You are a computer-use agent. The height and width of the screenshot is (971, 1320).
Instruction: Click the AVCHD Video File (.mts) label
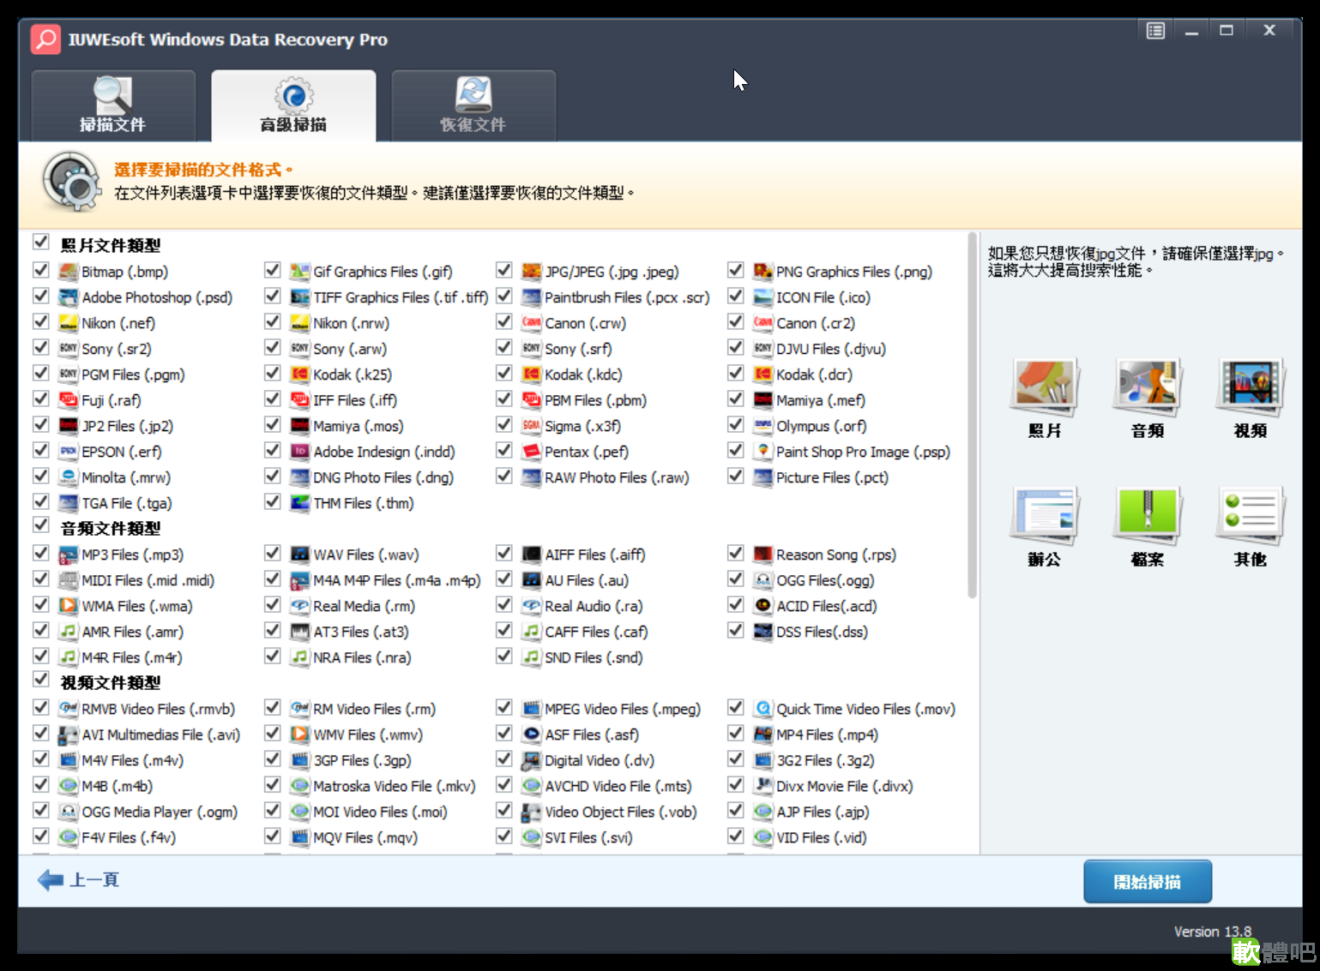618,786
